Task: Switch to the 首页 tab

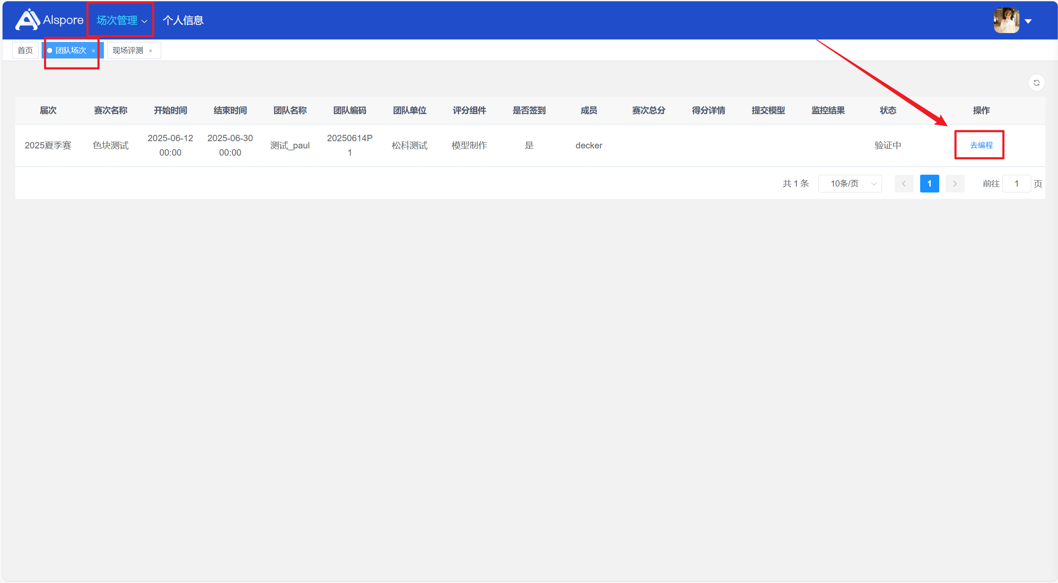Action: pos(25,50)
